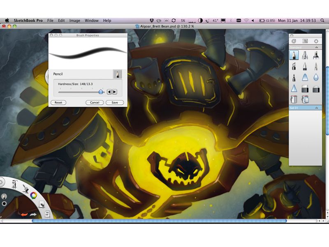Open Spotlight search magnifier

point(322,20)
